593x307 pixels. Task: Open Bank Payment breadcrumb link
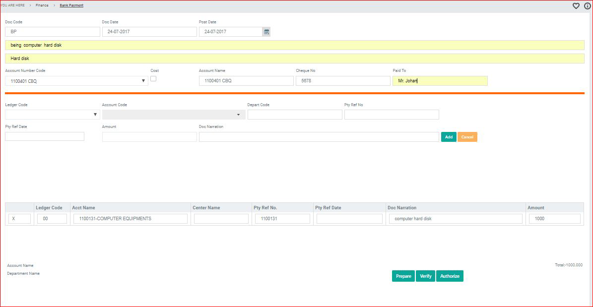[x=71, y=5]
